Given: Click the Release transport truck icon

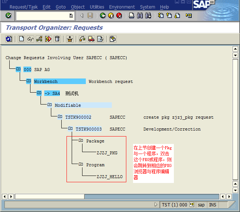Looking at the screenshot, I should (91, 39).
